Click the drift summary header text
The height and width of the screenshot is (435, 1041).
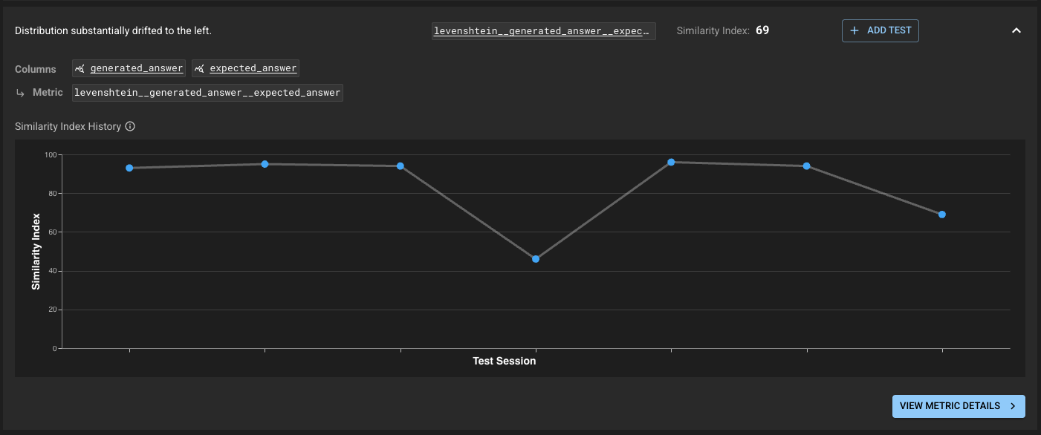(113, 30)
